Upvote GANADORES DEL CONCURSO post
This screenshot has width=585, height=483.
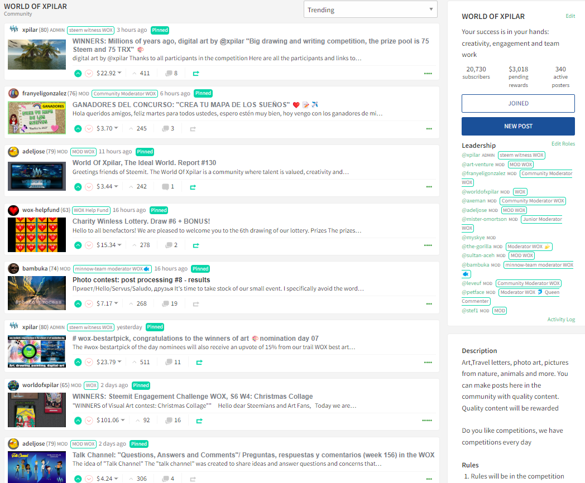pyautogui.click(x=78, y=129)
